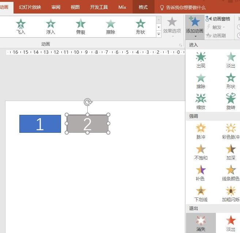Open the 动画窗格 animation pane
Viewport: 240px width, 233px height.
pos(218,19)
